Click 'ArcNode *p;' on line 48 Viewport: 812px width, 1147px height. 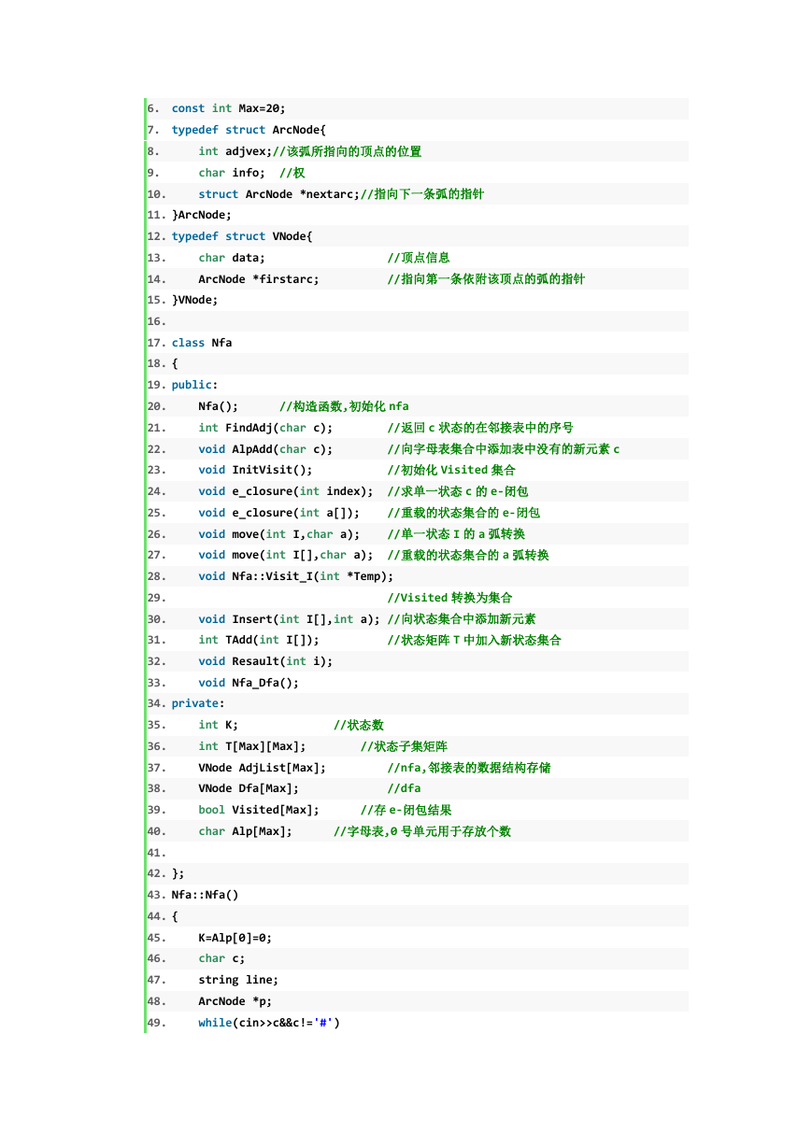[x=235, y=1001]
